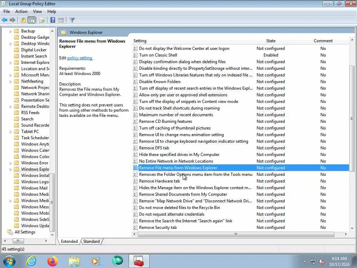
Task: Click policy icon beside Turn on Classic Shell
Action: (x=135, y=55)
